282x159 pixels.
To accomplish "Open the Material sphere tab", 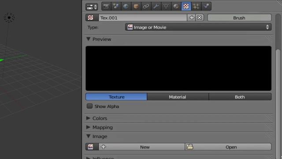I will 176,7.
